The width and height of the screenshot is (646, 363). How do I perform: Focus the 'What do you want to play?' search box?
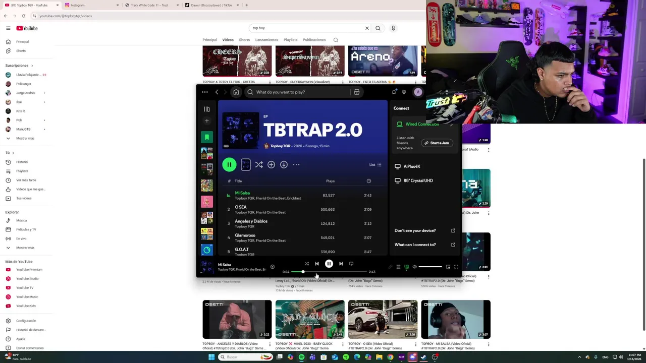[298, 92]
